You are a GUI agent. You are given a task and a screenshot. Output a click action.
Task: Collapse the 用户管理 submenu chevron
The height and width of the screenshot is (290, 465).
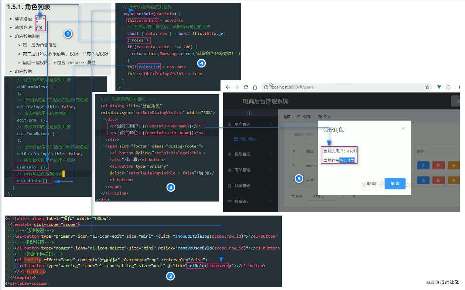[271, 124]
